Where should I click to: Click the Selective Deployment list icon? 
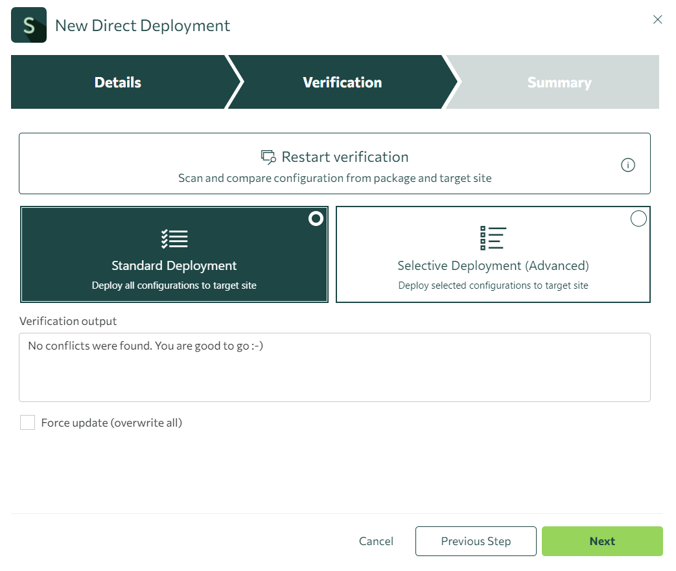(x=493, y=238)
